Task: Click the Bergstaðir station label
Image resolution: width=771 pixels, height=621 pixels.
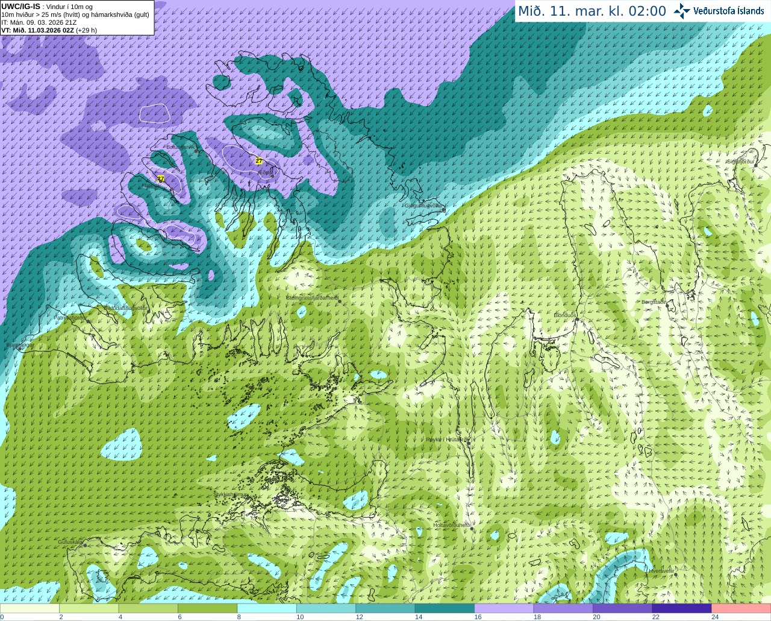Action: click(654, 302)
